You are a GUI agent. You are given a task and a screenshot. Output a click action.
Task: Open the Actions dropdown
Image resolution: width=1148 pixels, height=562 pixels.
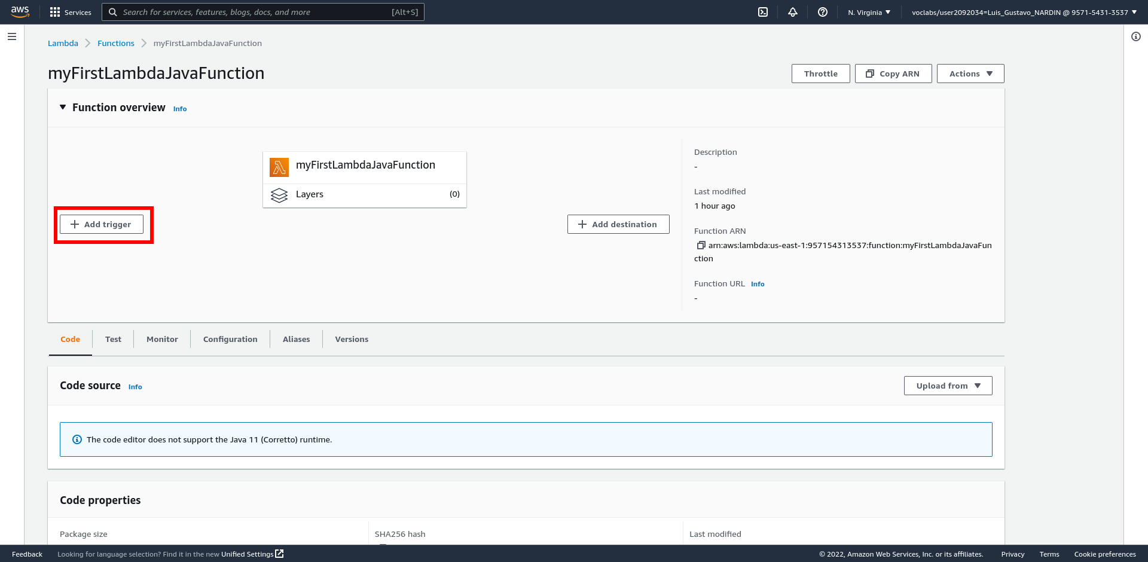(970, 74)
